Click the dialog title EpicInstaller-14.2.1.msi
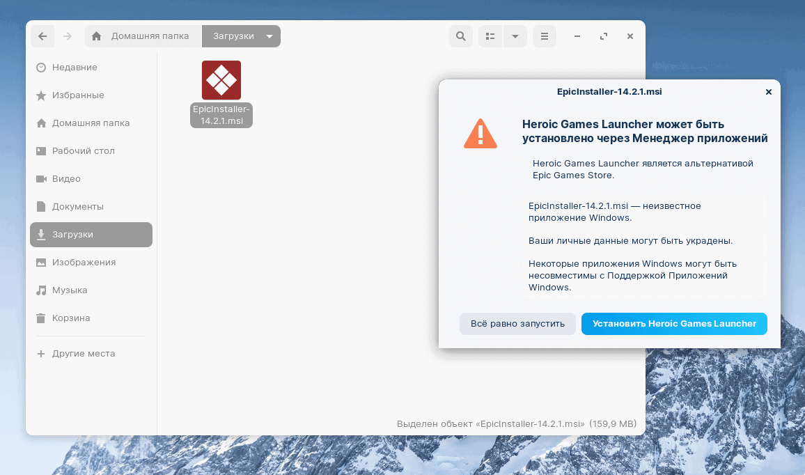The width and height of the screenshot is (805, 475). tap(609, 92)
